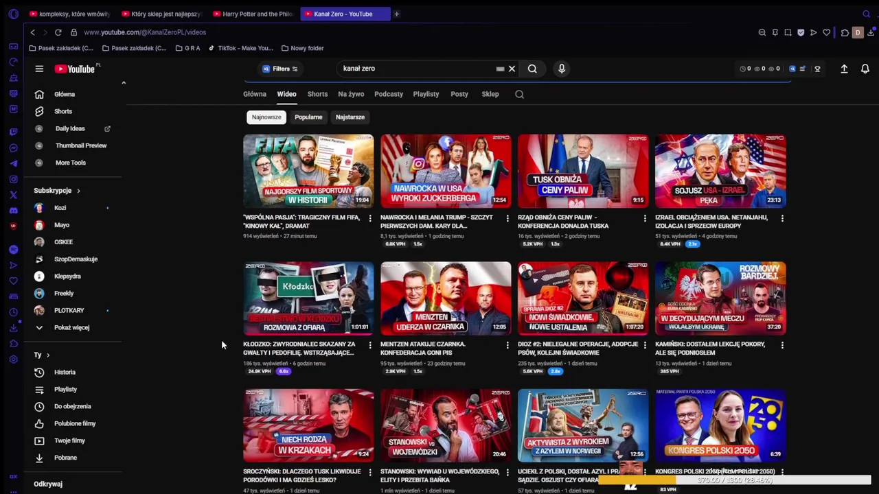Open the Filters button in search bar
The height and width of the screenshot is (494, 879).
280,69
